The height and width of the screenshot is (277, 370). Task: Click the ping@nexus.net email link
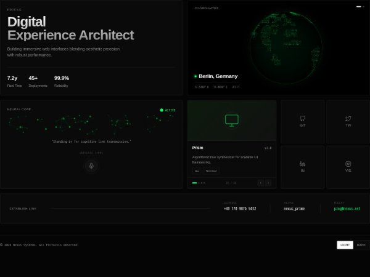[347, 209]
